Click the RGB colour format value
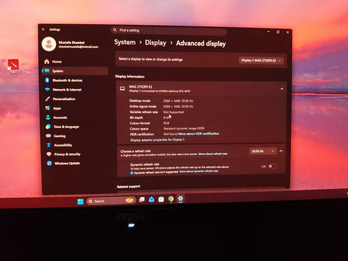The width and height of the screenshot is (348, 261). point(166,123)
